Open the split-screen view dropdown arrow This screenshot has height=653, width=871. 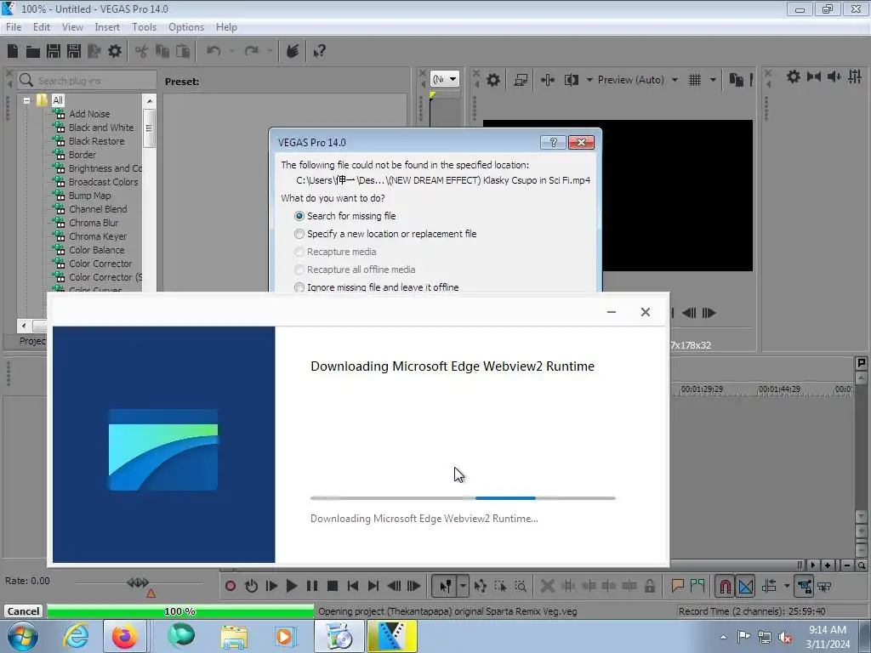tap(589, 80)
